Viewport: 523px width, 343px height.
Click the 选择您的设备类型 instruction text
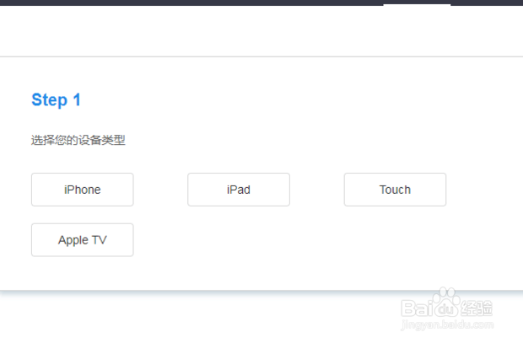(78, 140)
